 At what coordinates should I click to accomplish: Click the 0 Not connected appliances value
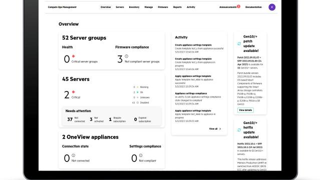(67, 158)
